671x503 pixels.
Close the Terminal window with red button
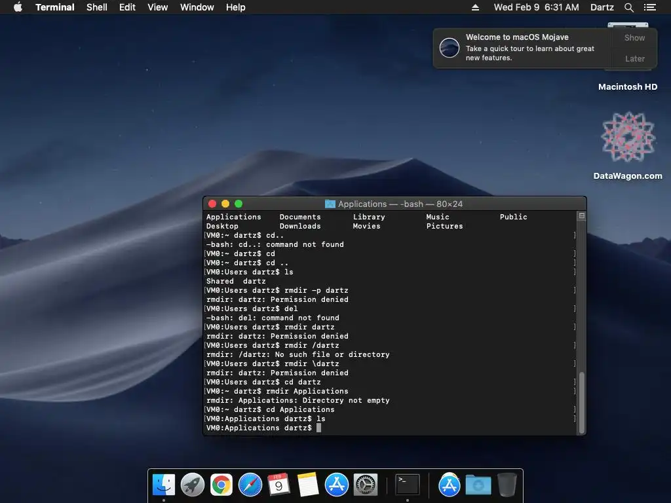(x=212, y=204)
